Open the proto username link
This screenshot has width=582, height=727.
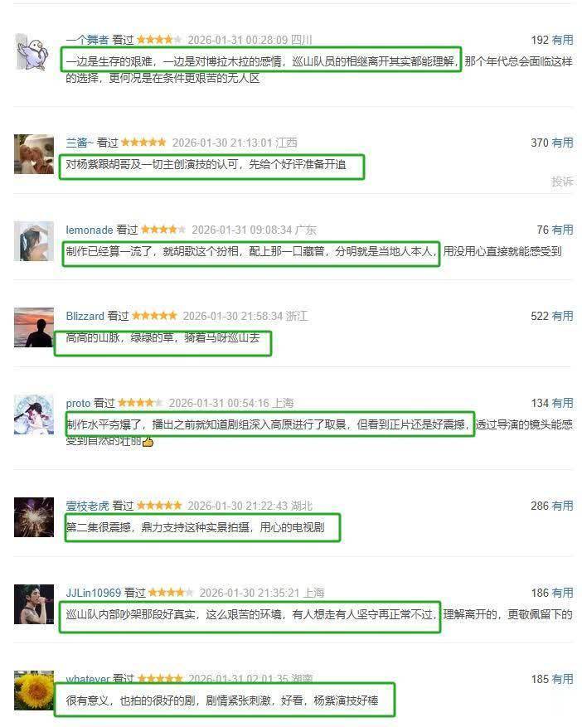(78, 404)
